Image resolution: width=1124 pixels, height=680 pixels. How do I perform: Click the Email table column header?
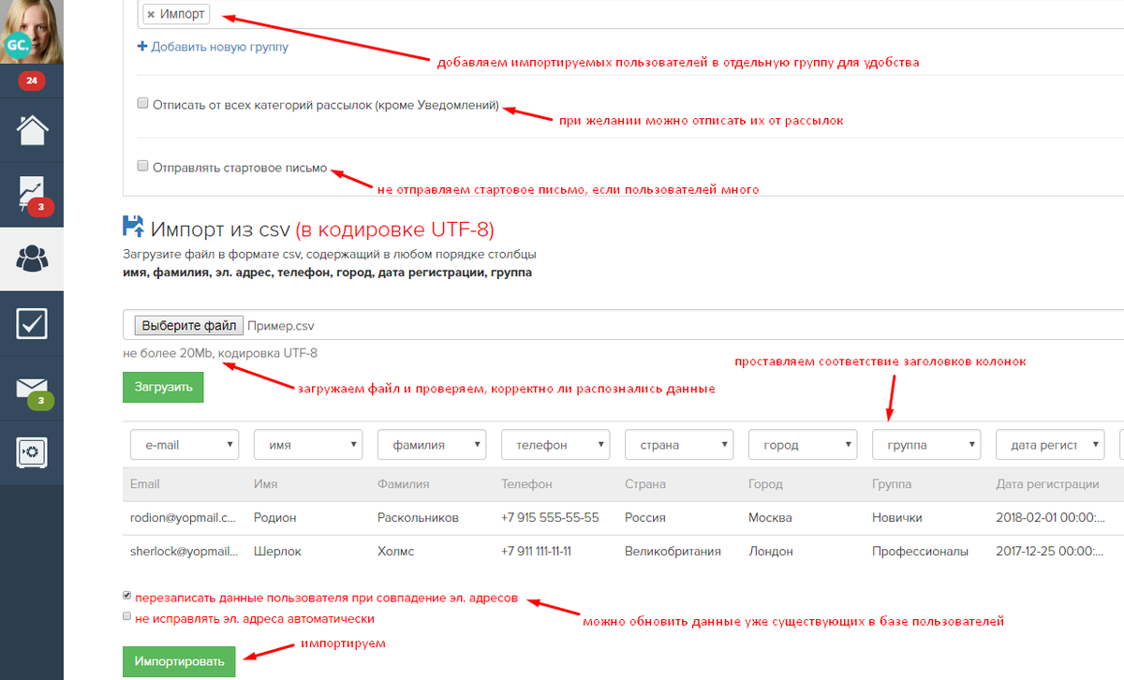145,484
